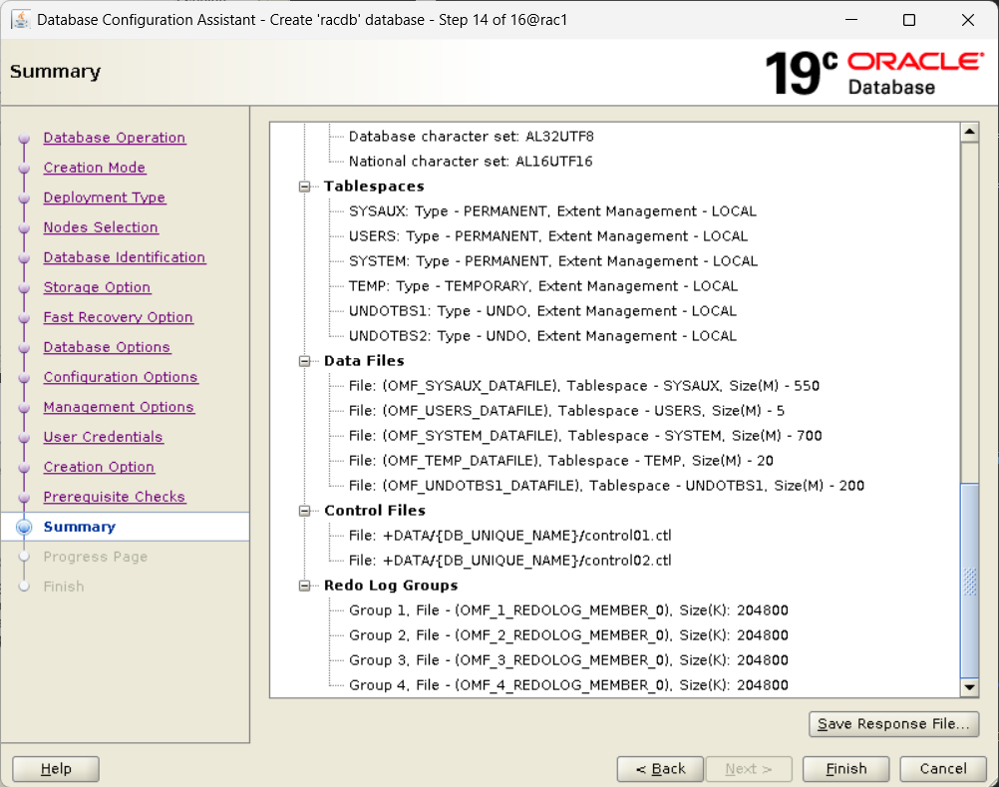Screen dimensions: 999x787
Task: Click the Save Response File button
Action: (x=893, y=724)
